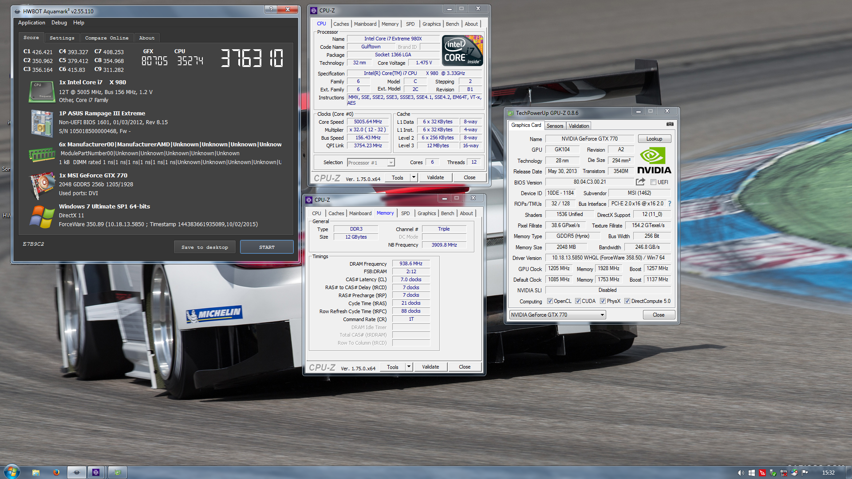The image size is (852, 479).
Task: Toggle the OpenCL checkbox
Action: click(550, 301)
